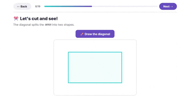Select the rectangle's top-right corner

(x=122, y=52)
